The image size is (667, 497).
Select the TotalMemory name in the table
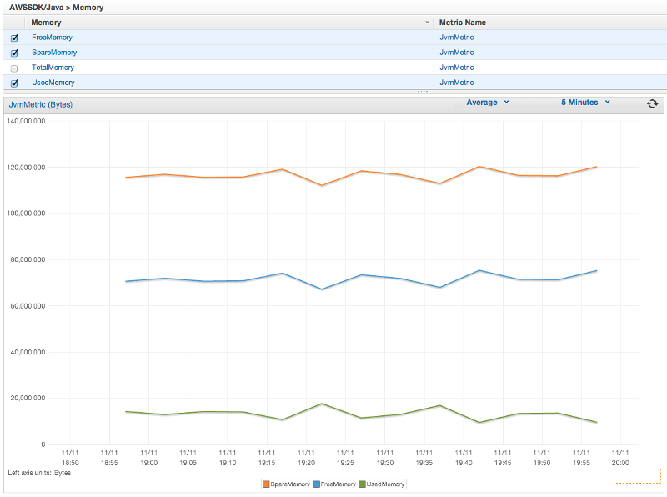pyautogui.click(x=53, y=68)
